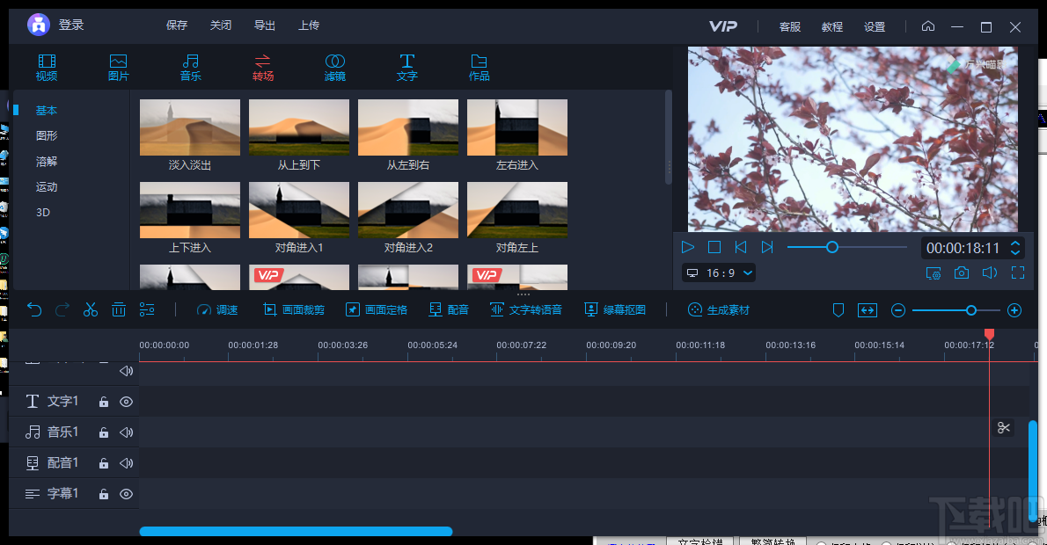Open 设置 settings

[x=875, y=26]
